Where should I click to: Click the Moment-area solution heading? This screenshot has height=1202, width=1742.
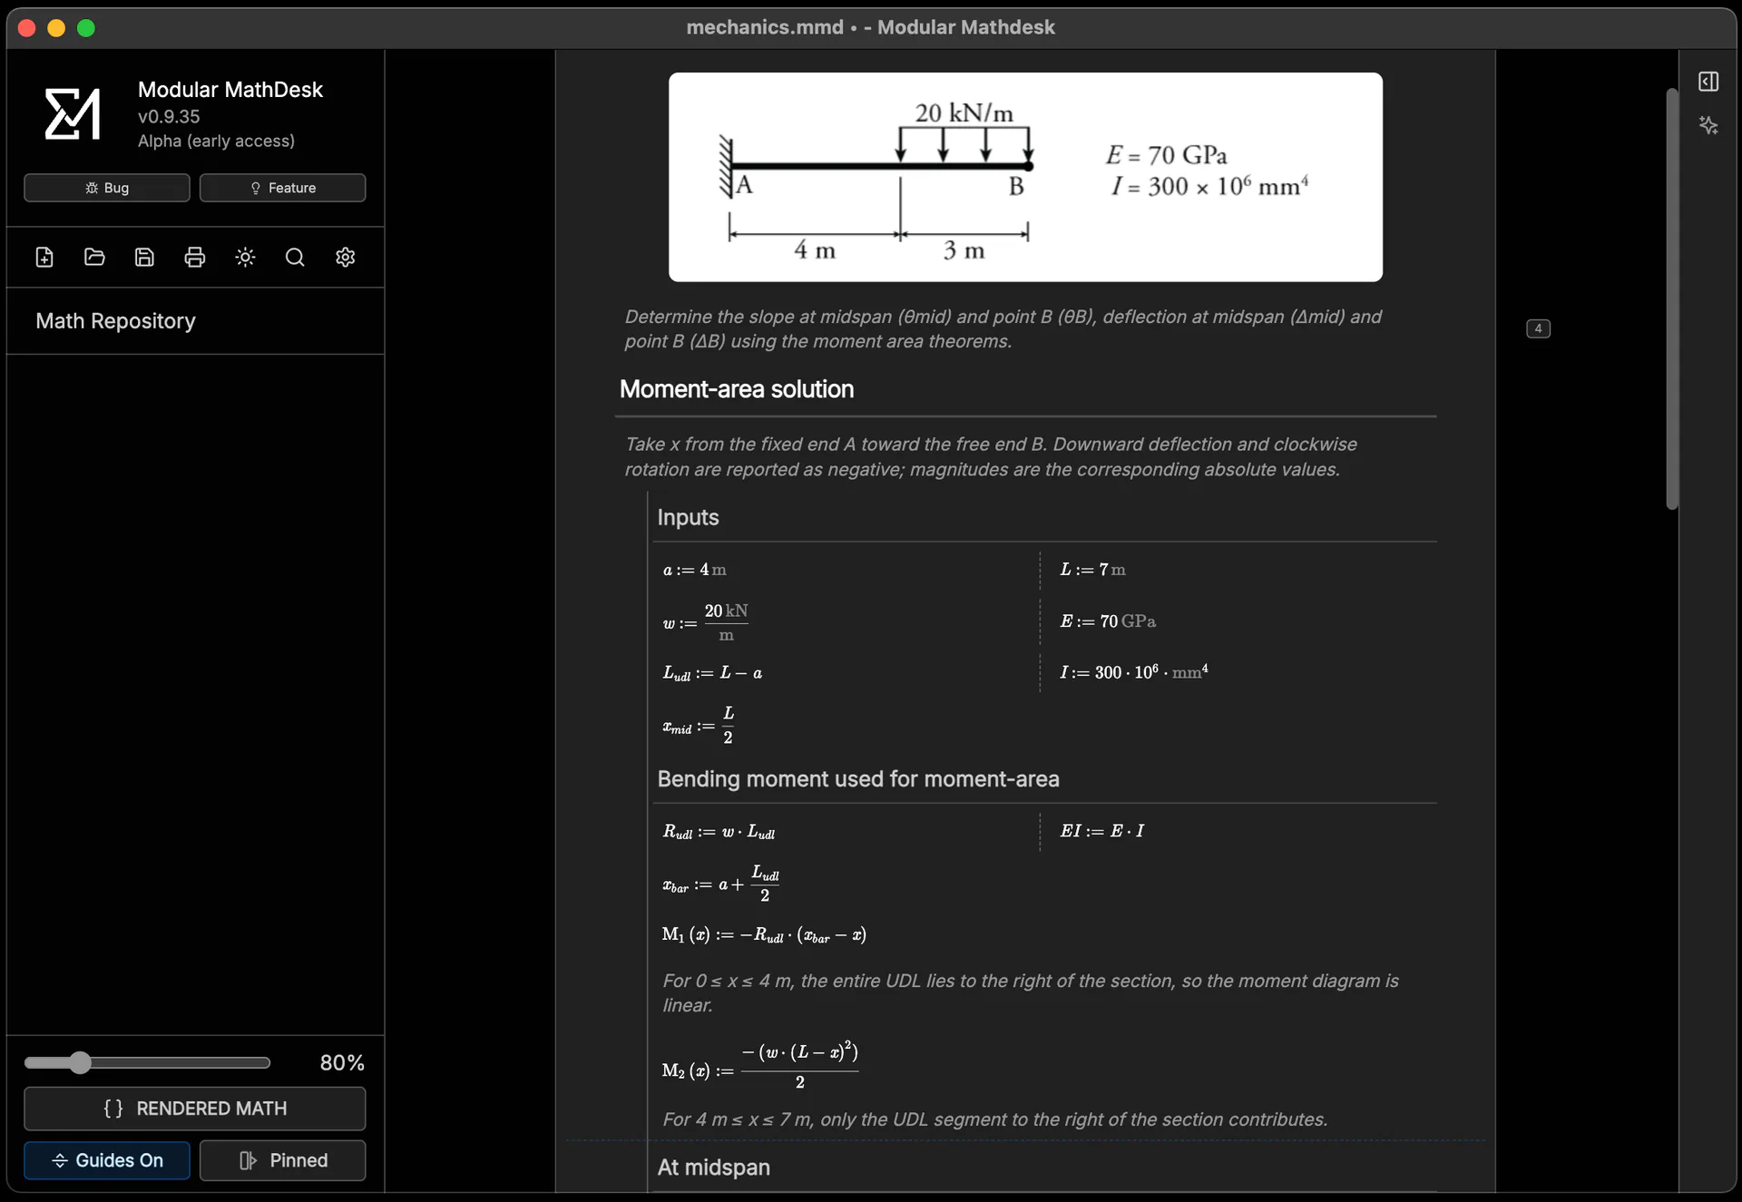click(x=737, y=389)
